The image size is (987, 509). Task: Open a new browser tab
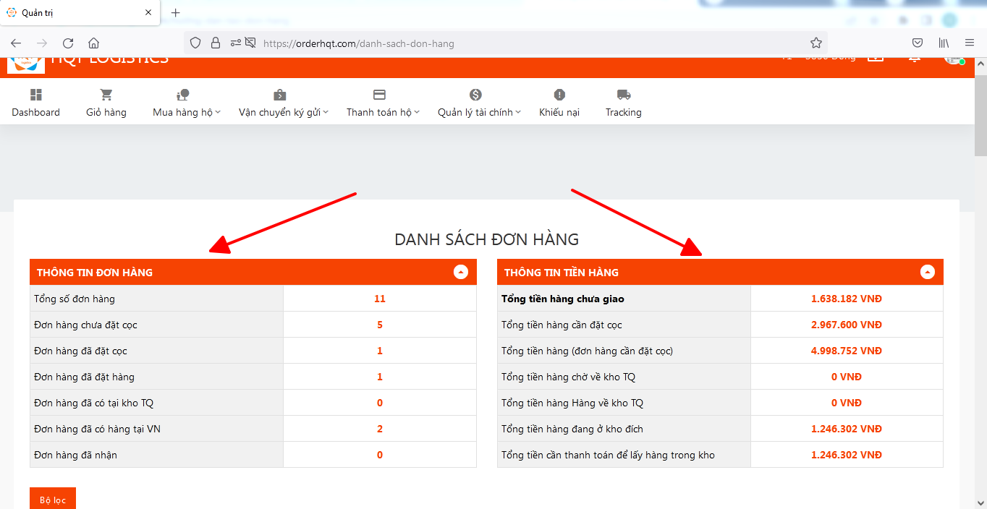[175, 13]
